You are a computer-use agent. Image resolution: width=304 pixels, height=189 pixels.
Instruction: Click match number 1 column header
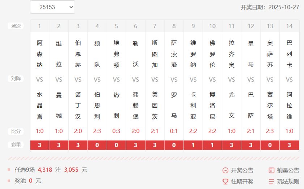click(x=39, y=26)
